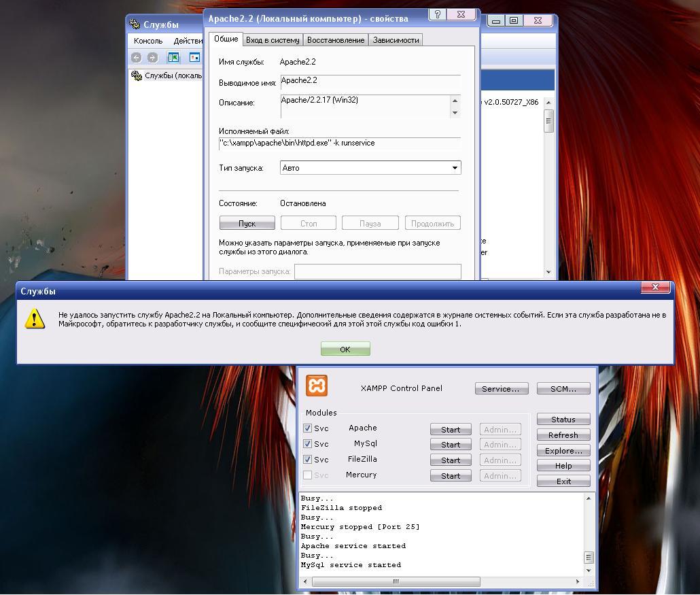
Task: Click Admin button for MySql
Action: tap(500, 445)
